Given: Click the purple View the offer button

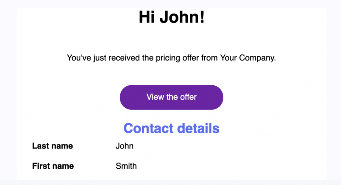Looking at the screenshot, I should (x=171, y=97).
